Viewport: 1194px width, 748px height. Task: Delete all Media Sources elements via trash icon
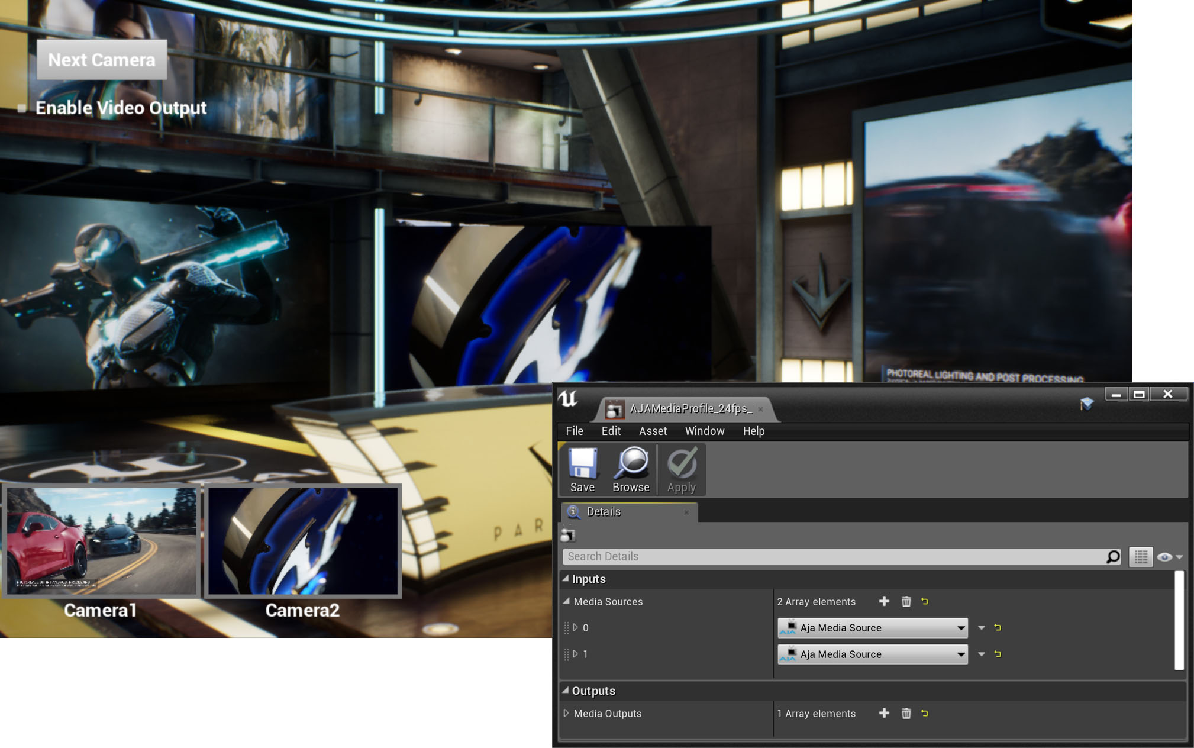pos(906,601)
